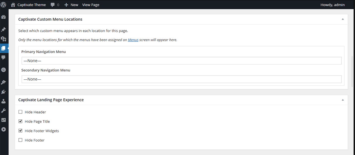355x155 pixels.
Task: Follow the Menus link
Action: point(133,40)
